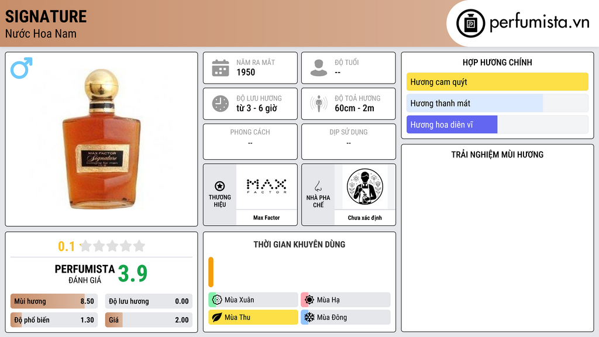Screen dimensions: 599x337
Task: Select the Mùa Hạ season chip
Action: [346, 300]
